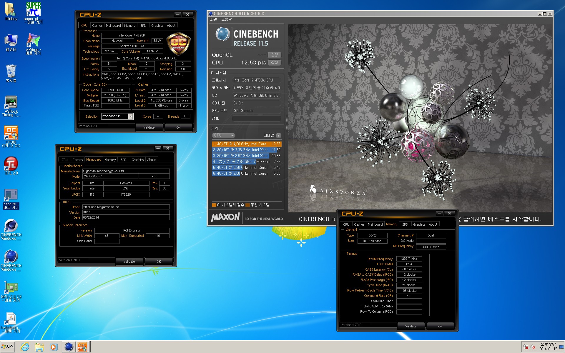This screenshot has height=353, width=565.
Task: Click the Start button
Action: pos(8,347)
